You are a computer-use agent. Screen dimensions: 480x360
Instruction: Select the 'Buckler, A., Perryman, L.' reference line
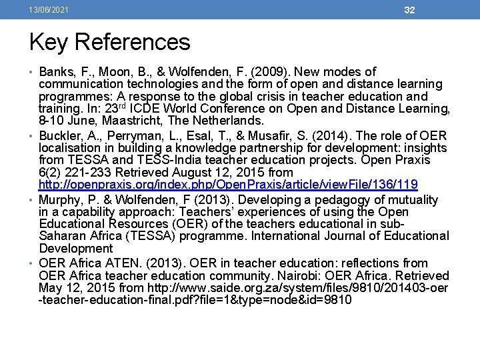[x=243, y=135]
